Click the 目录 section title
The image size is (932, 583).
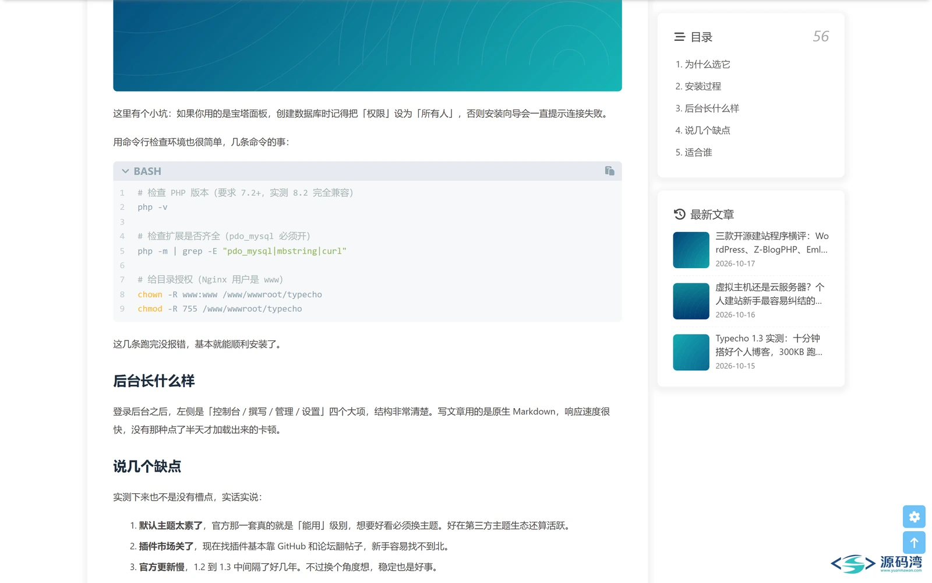click(x=701, y=37)
